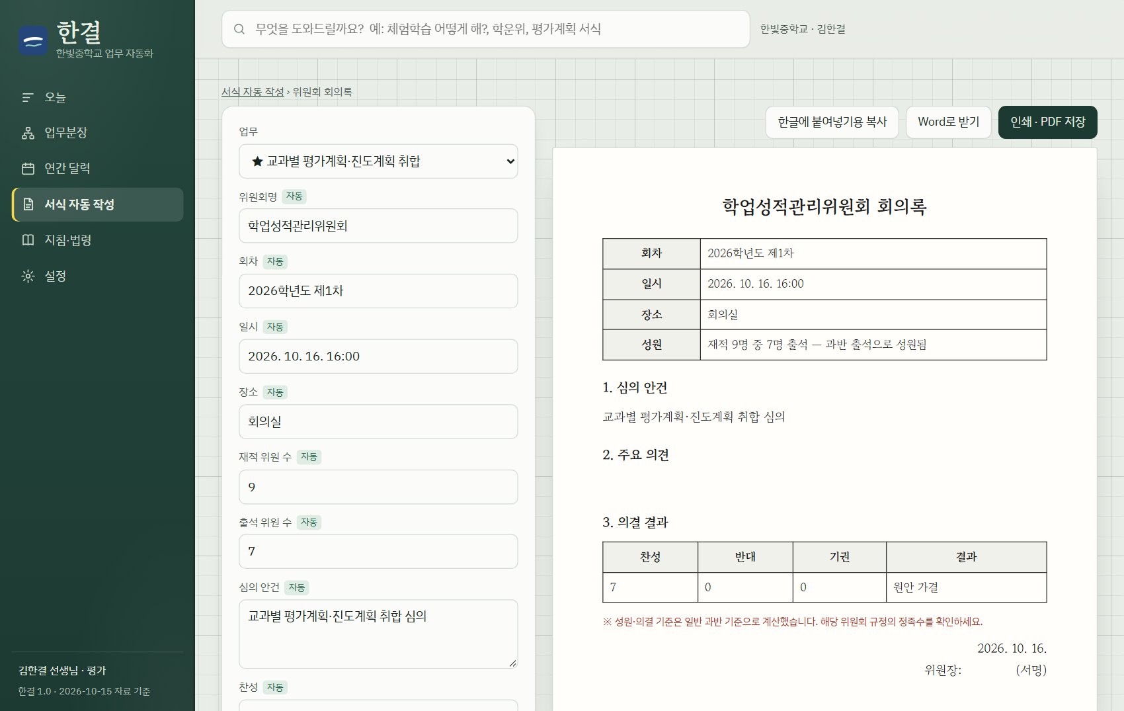Click 한글에 붙여넣기용 복사 button

click(832, 122)
